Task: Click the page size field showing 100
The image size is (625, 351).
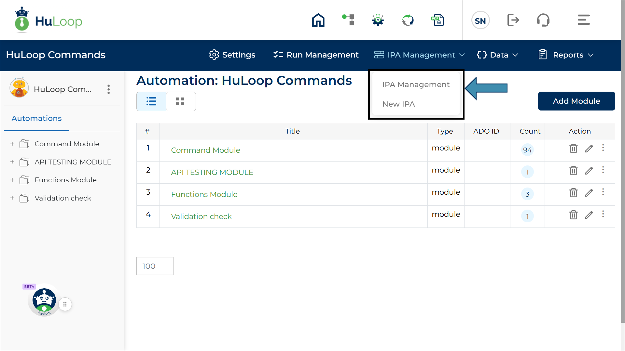Action: click(155, 266)
